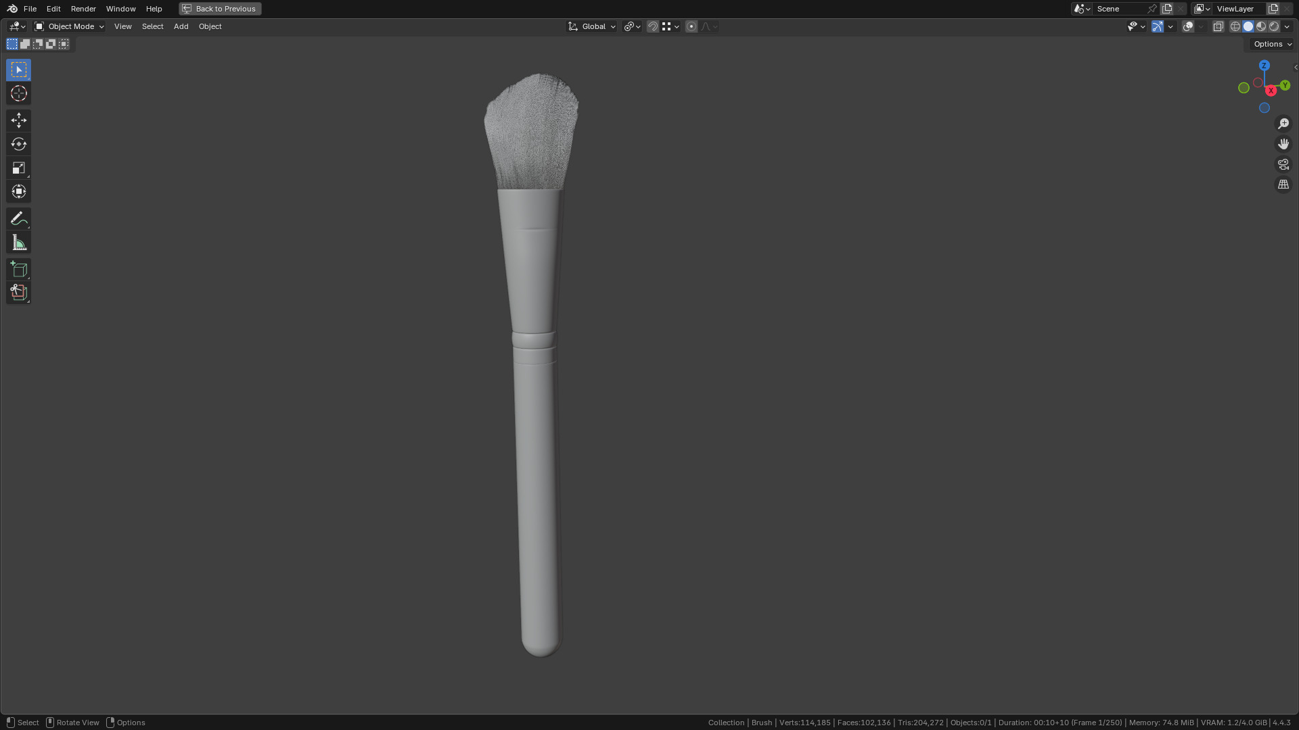Activate the Move tool
The height and width of the screenshot is (730, 1299).
tap(18, 120)
